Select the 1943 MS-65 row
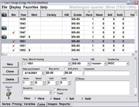Viewport: 139px width, 107px height. (68, 24)
